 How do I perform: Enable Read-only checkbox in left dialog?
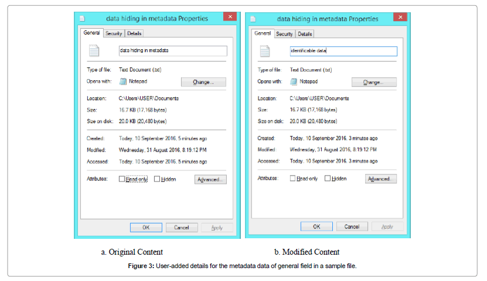click(122, 179)
